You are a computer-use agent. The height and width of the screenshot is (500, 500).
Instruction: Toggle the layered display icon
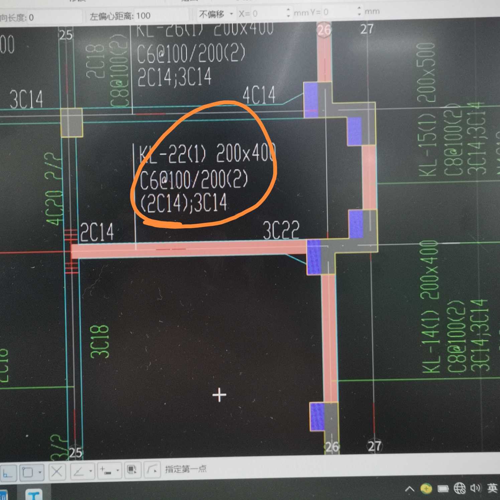click(x=132, y=470)
